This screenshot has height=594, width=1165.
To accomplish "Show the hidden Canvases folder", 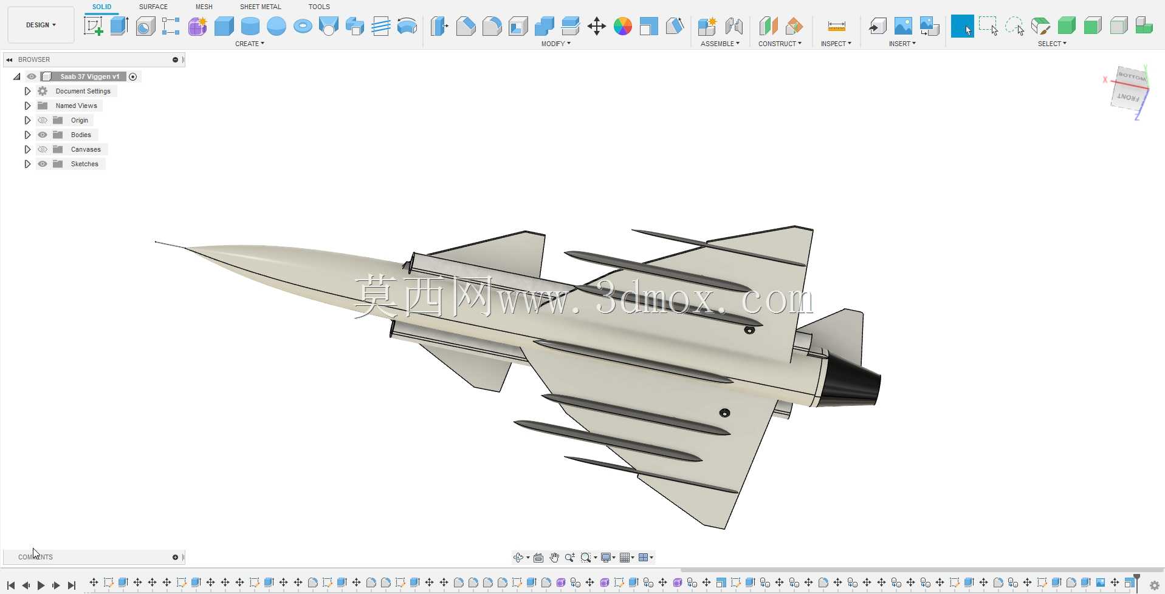I will point(43,149).
